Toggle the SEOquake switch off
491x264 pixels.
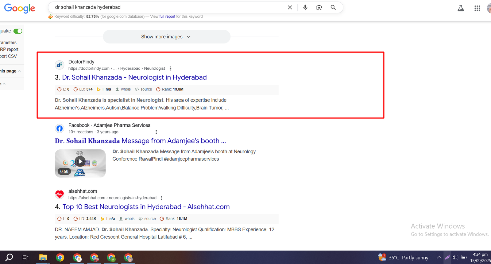pos(18,31)
